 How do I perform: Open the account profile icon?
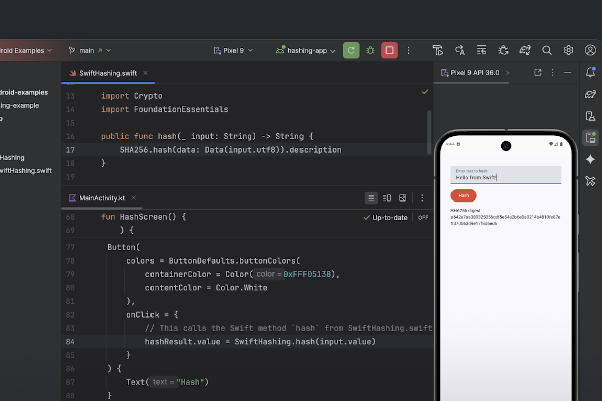pos(590,50)
